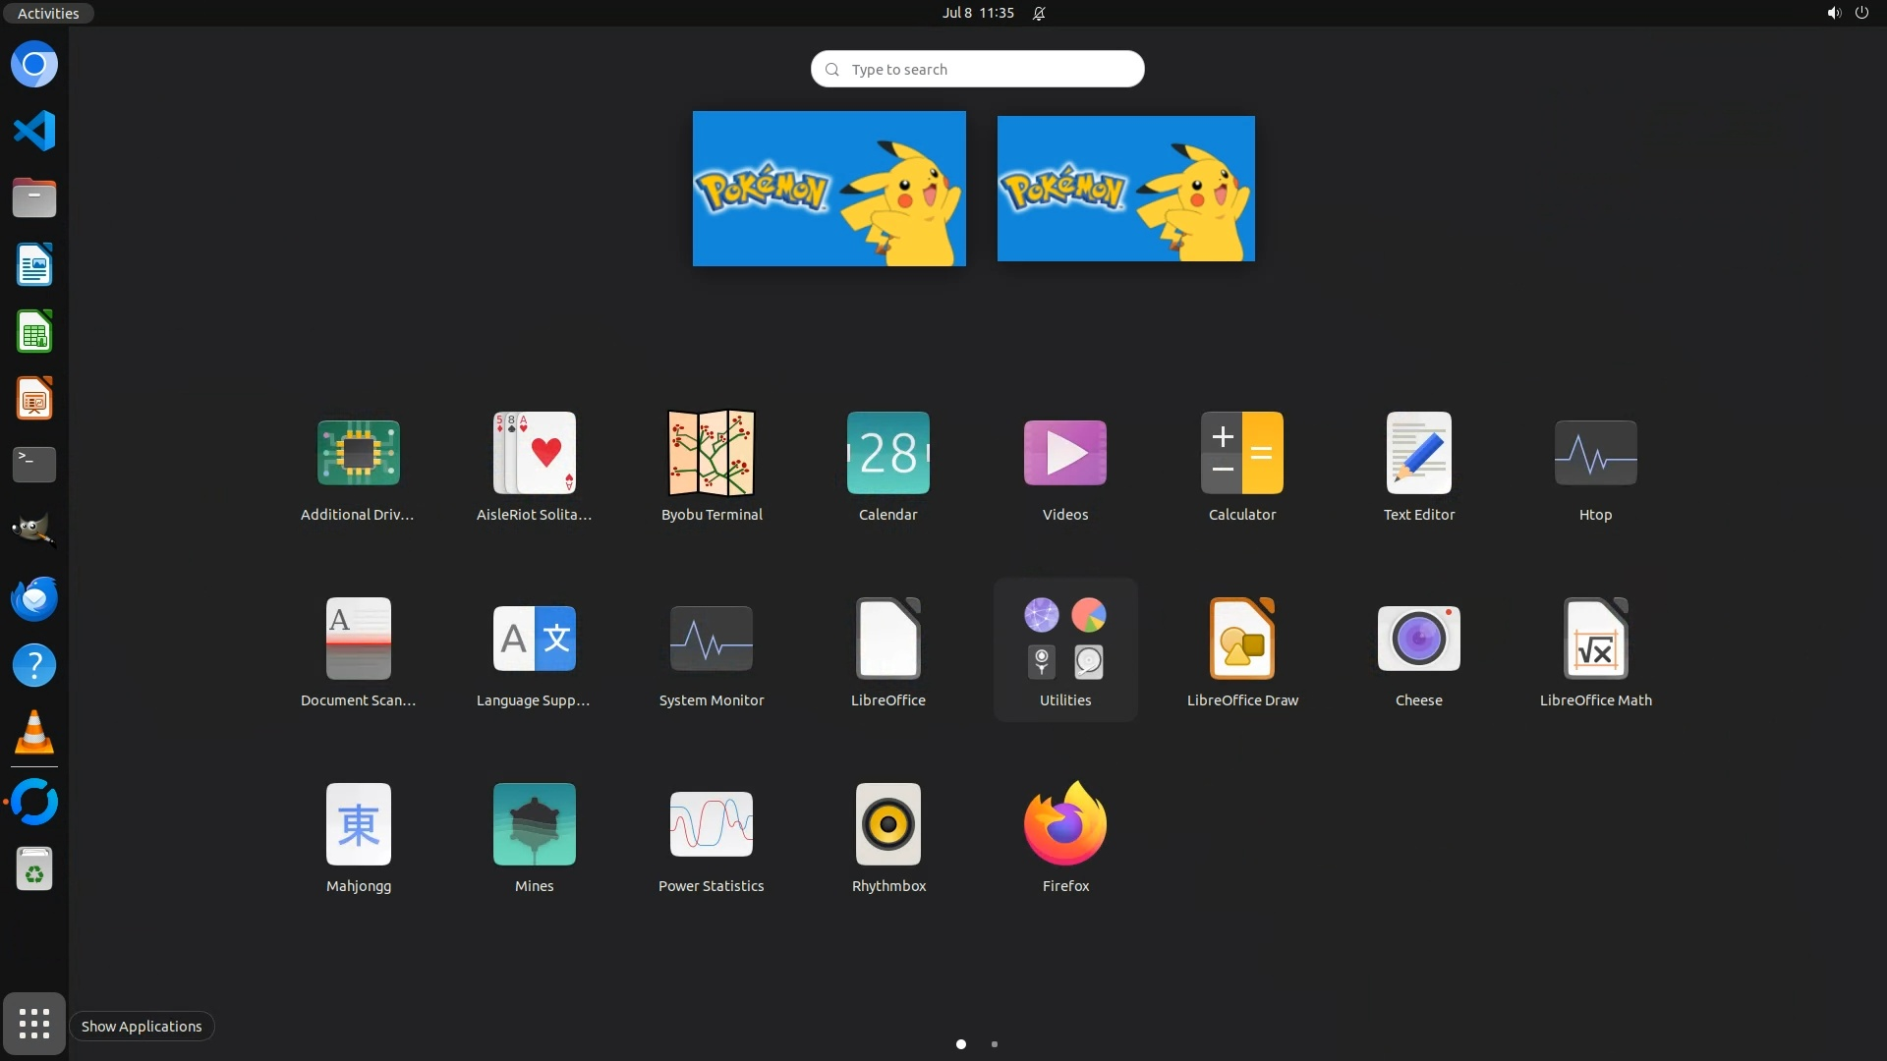Viewport: 1887px width, 1061px height.
Task: Click the Show Applications grid button
Action: [34, 1024]
